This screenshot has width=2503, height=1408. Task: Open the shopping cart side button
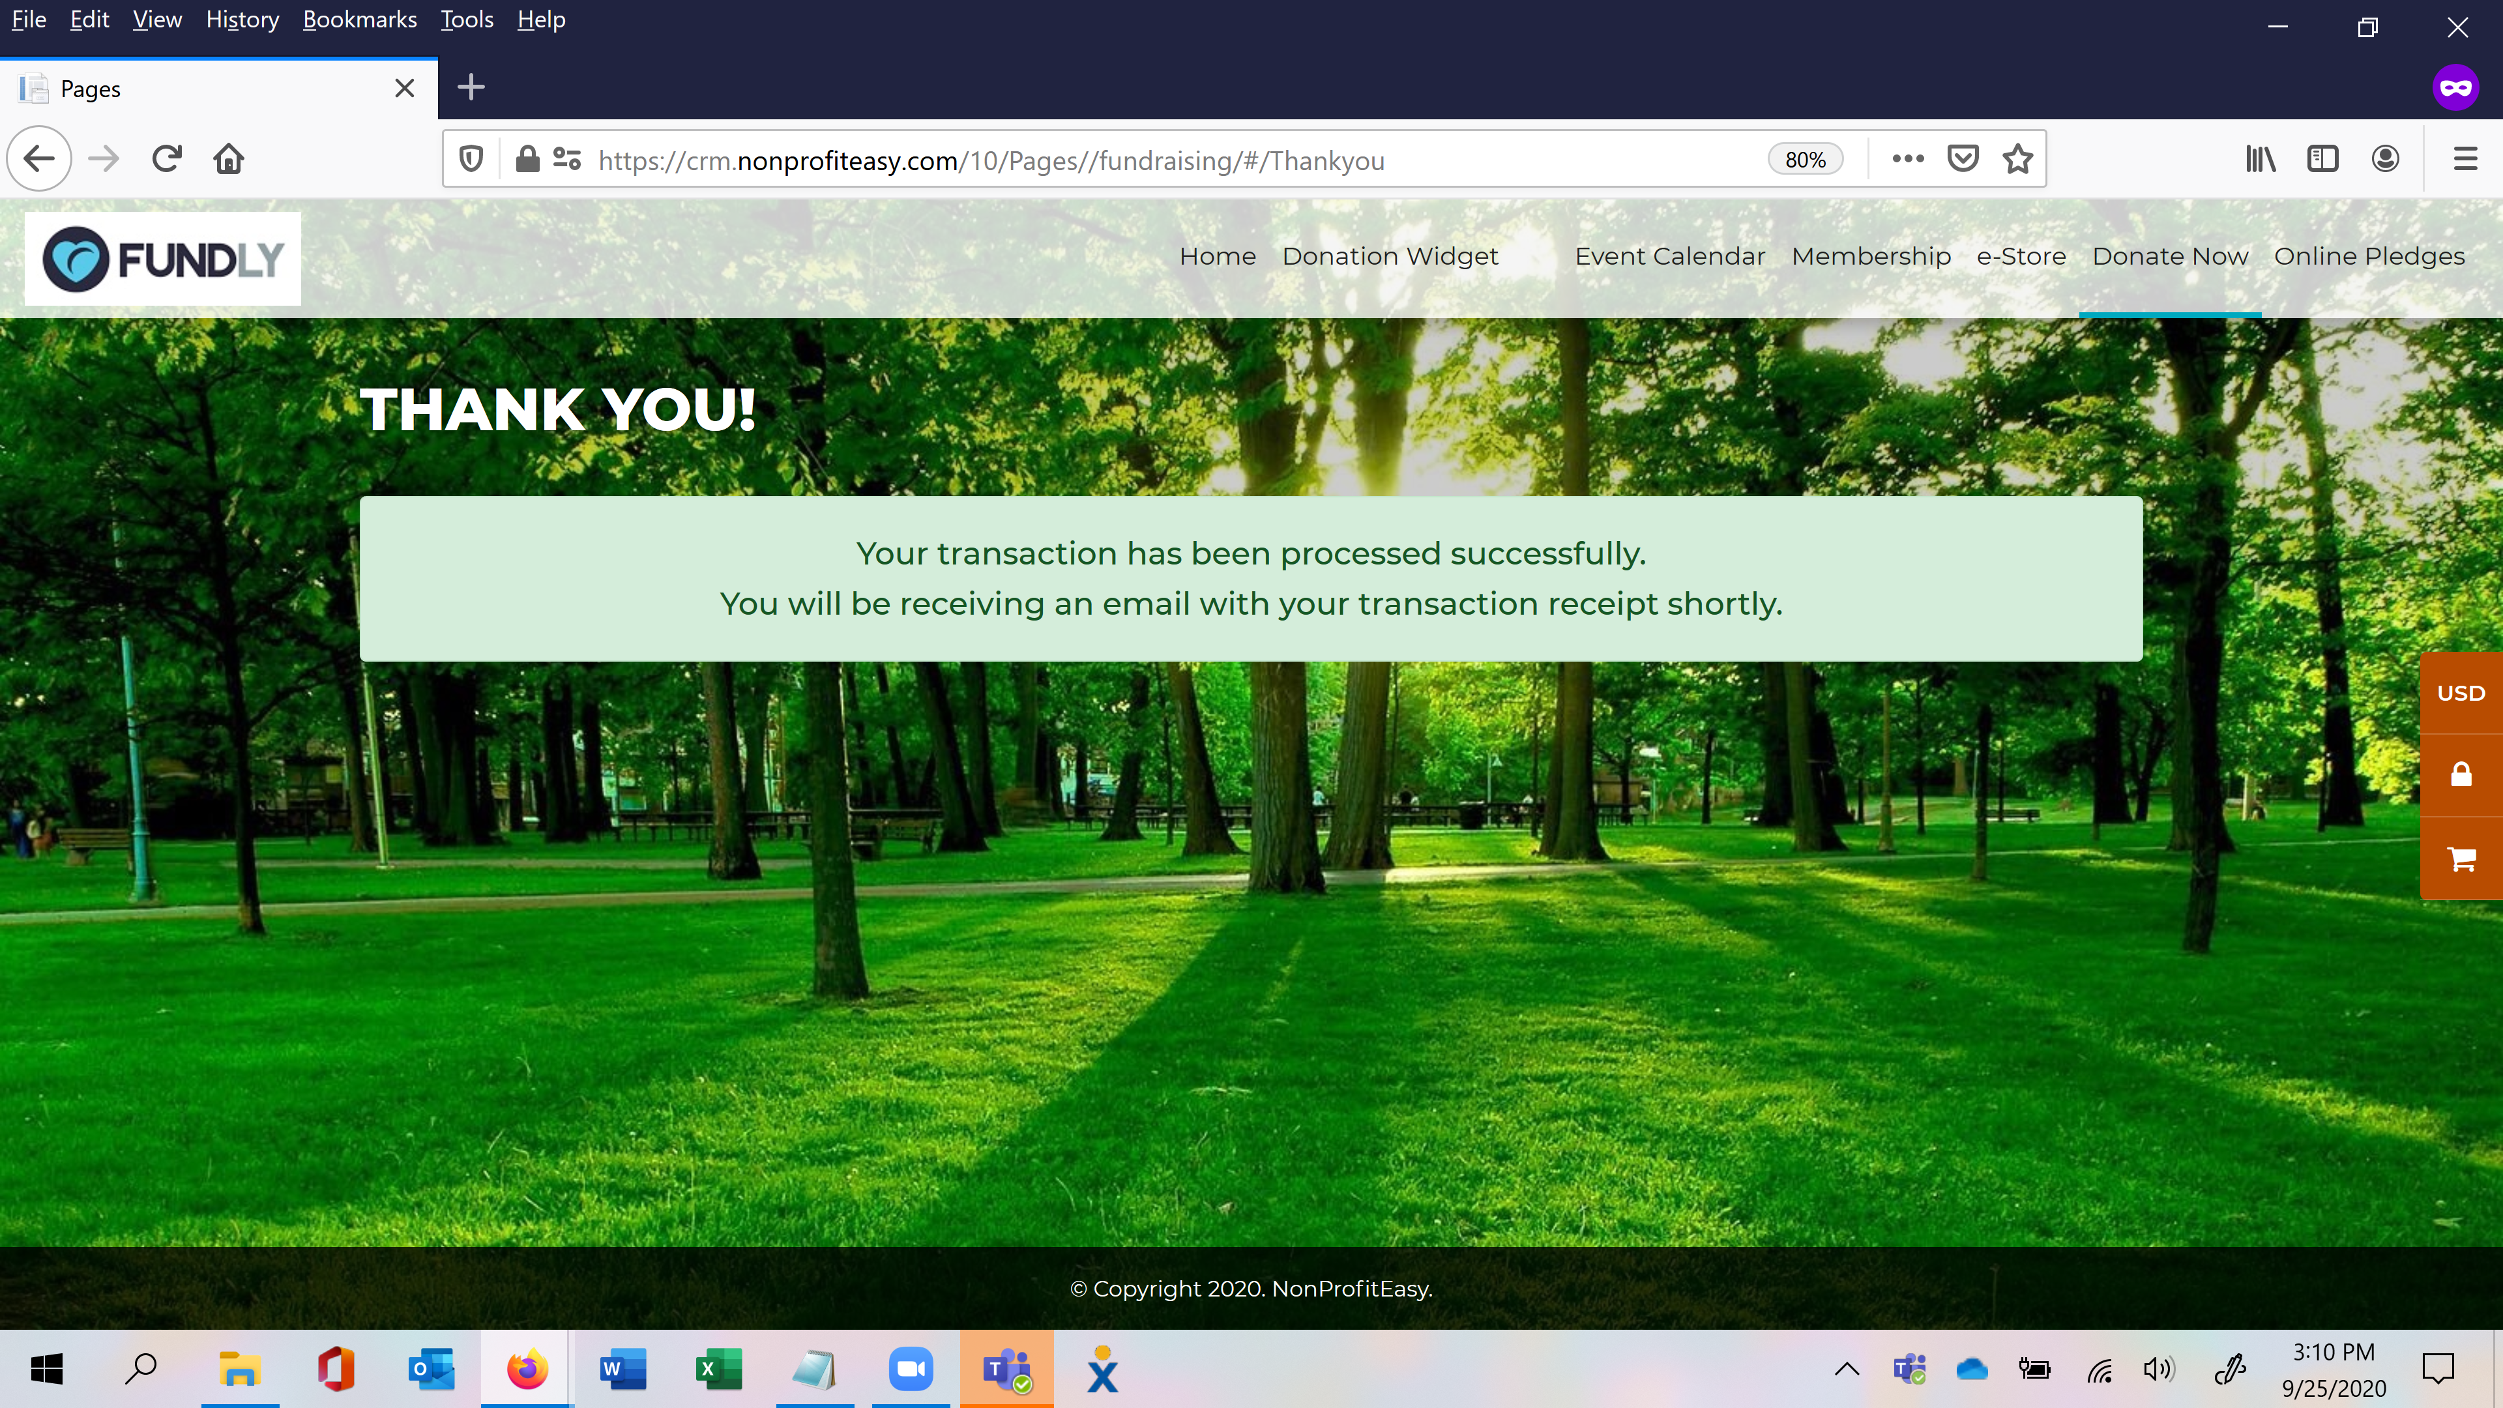point(2460,859)
